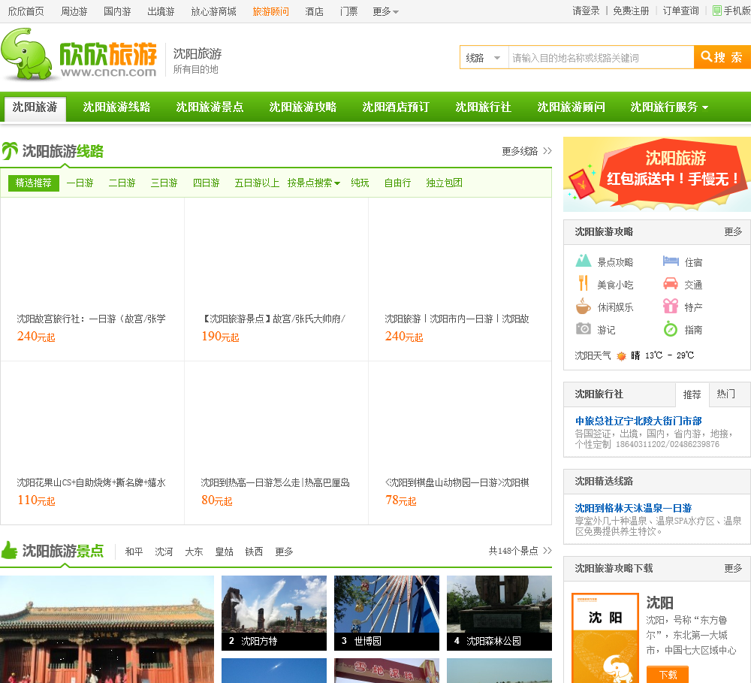This screenshot has width=751, height=683.
Task: Click the camera icon for 游记
Action: 584,329
